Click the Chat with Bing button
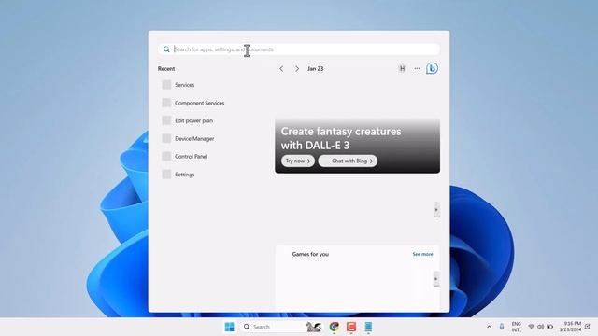The width and height of the screenshot is (598, 336). (348, 161)
